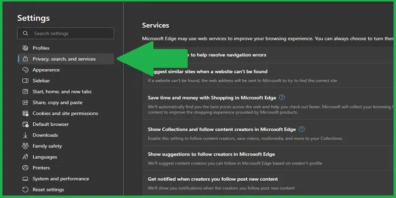Click the Family safety icon
Viewport: 396px width, 198px height.
25,146
